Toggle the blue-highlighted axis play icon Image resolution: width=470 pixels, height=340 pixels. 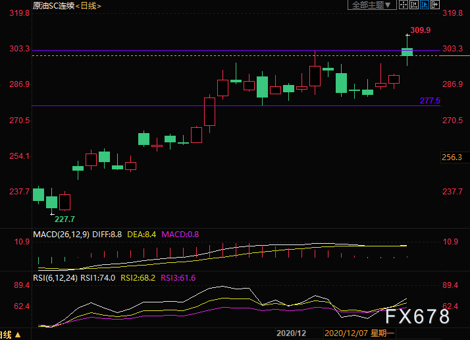point(425,5)
